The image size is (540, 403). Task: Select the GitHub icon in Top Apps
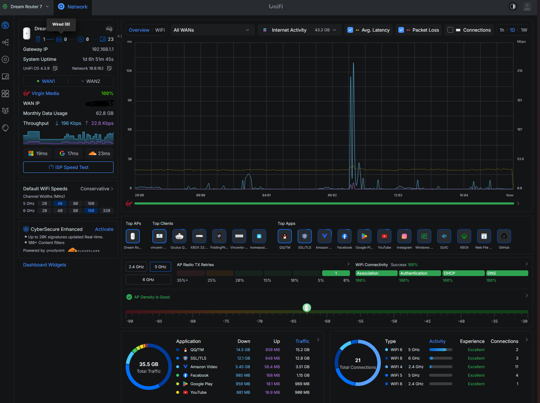(504, 237)
